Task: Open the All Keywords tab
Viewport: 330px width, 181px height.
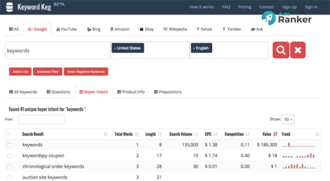Action: [23, 92]
